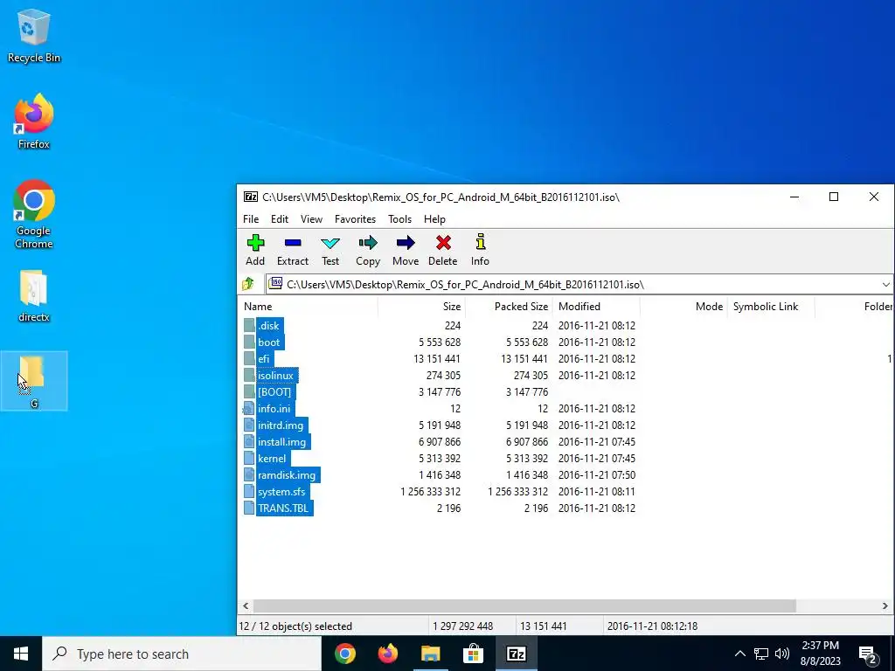The height and width of the screenshot is (671, 895).
Task: Sort by the Name column header
Action: click(x=309, y=307)
